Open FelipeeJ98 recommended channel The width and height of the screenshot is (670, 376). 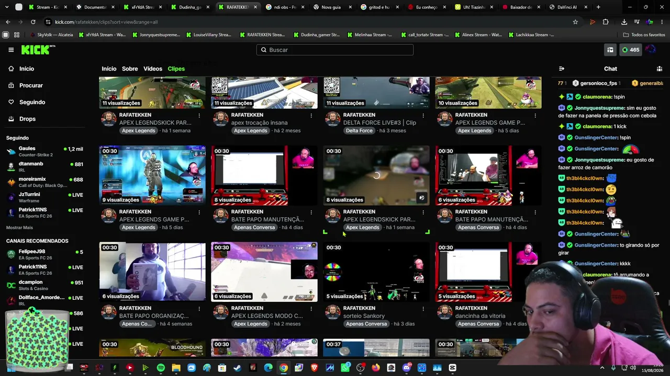(44, 254)
